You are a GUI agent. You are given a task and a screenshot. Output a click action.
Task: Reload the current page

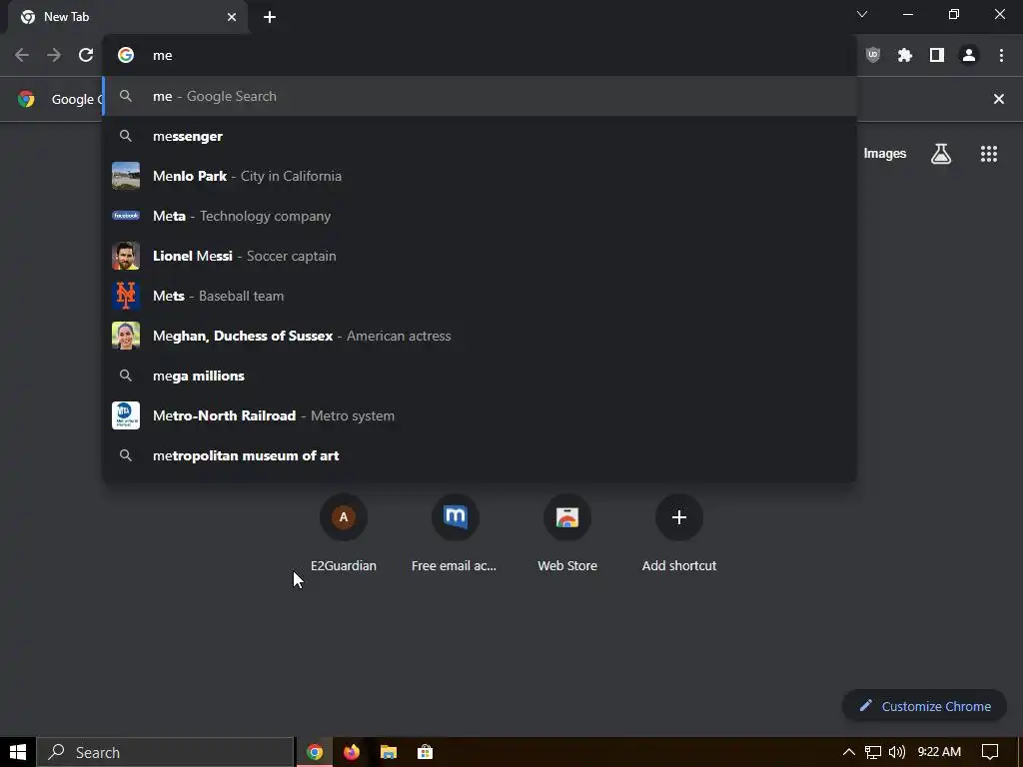pyautogui.click(x=86, y=56)
